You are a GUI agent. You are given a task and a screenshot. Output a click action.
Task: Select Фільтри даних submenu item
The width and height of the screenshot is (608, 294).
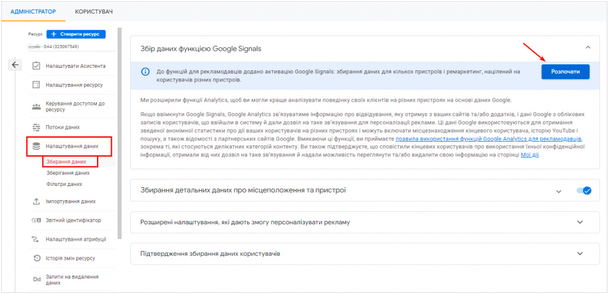pyautogui.click(x=64, y=184)
